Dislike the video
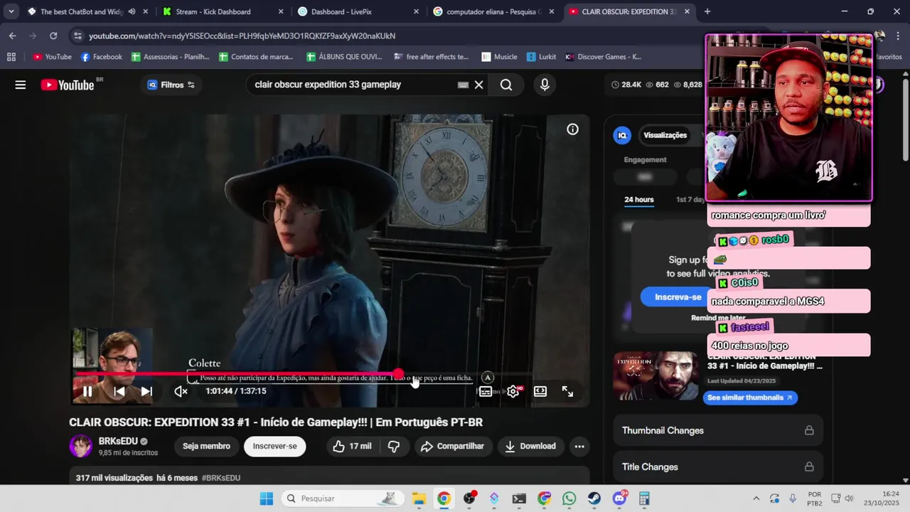The height and width of the screenshot is (512, 910). pyautogui.click(x=394, y=446)
